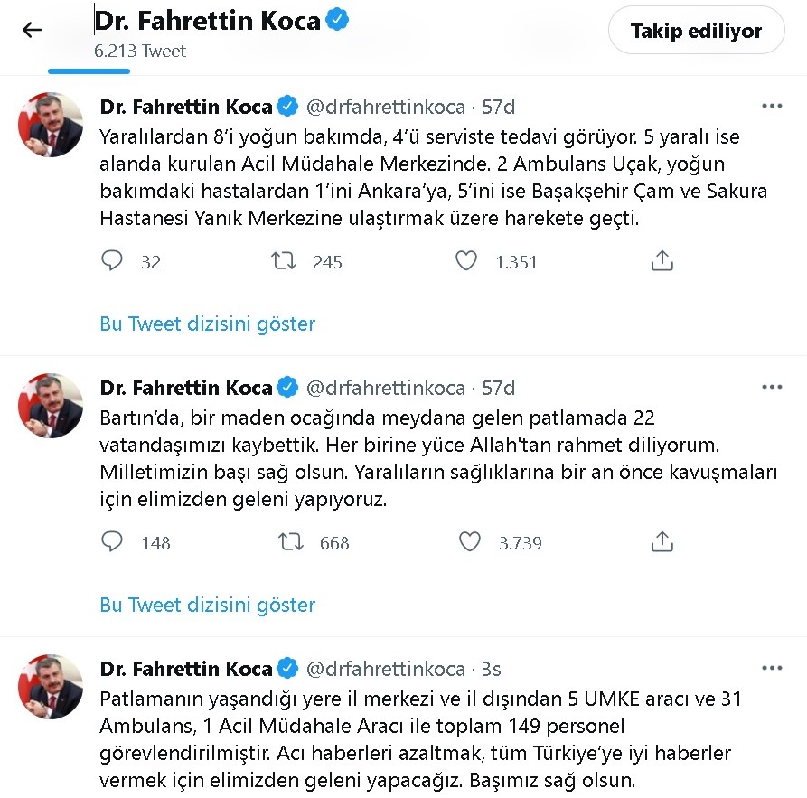The image size is (807, 798).
Task: Show thread under the Bartın tweet
Action: (207, 605)
